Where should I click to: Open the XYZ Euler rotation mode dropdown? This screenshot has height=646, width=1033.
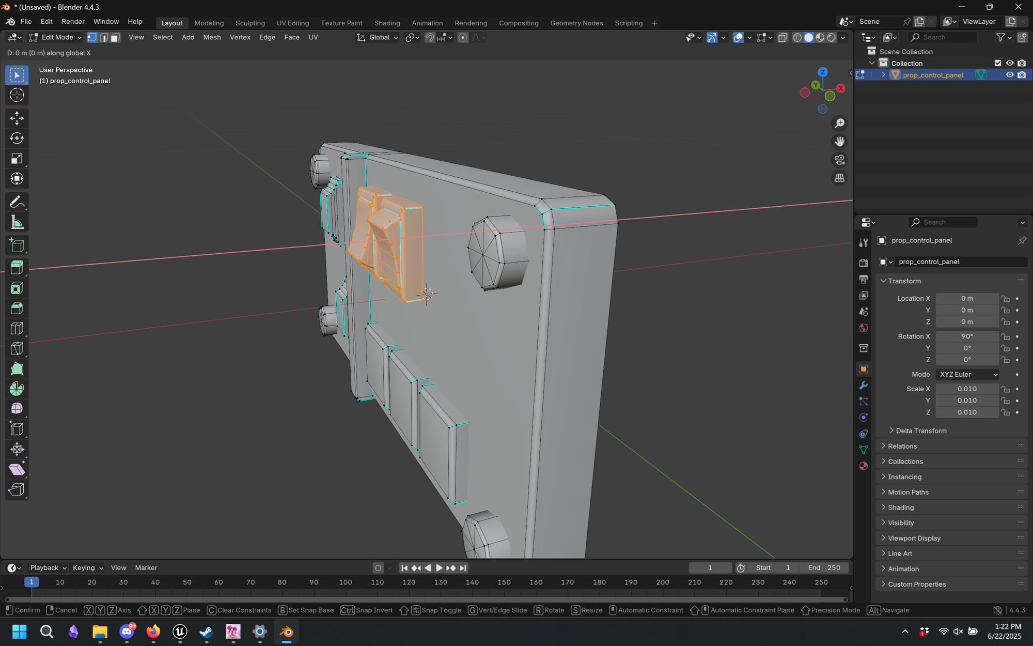tap(967, 374)
